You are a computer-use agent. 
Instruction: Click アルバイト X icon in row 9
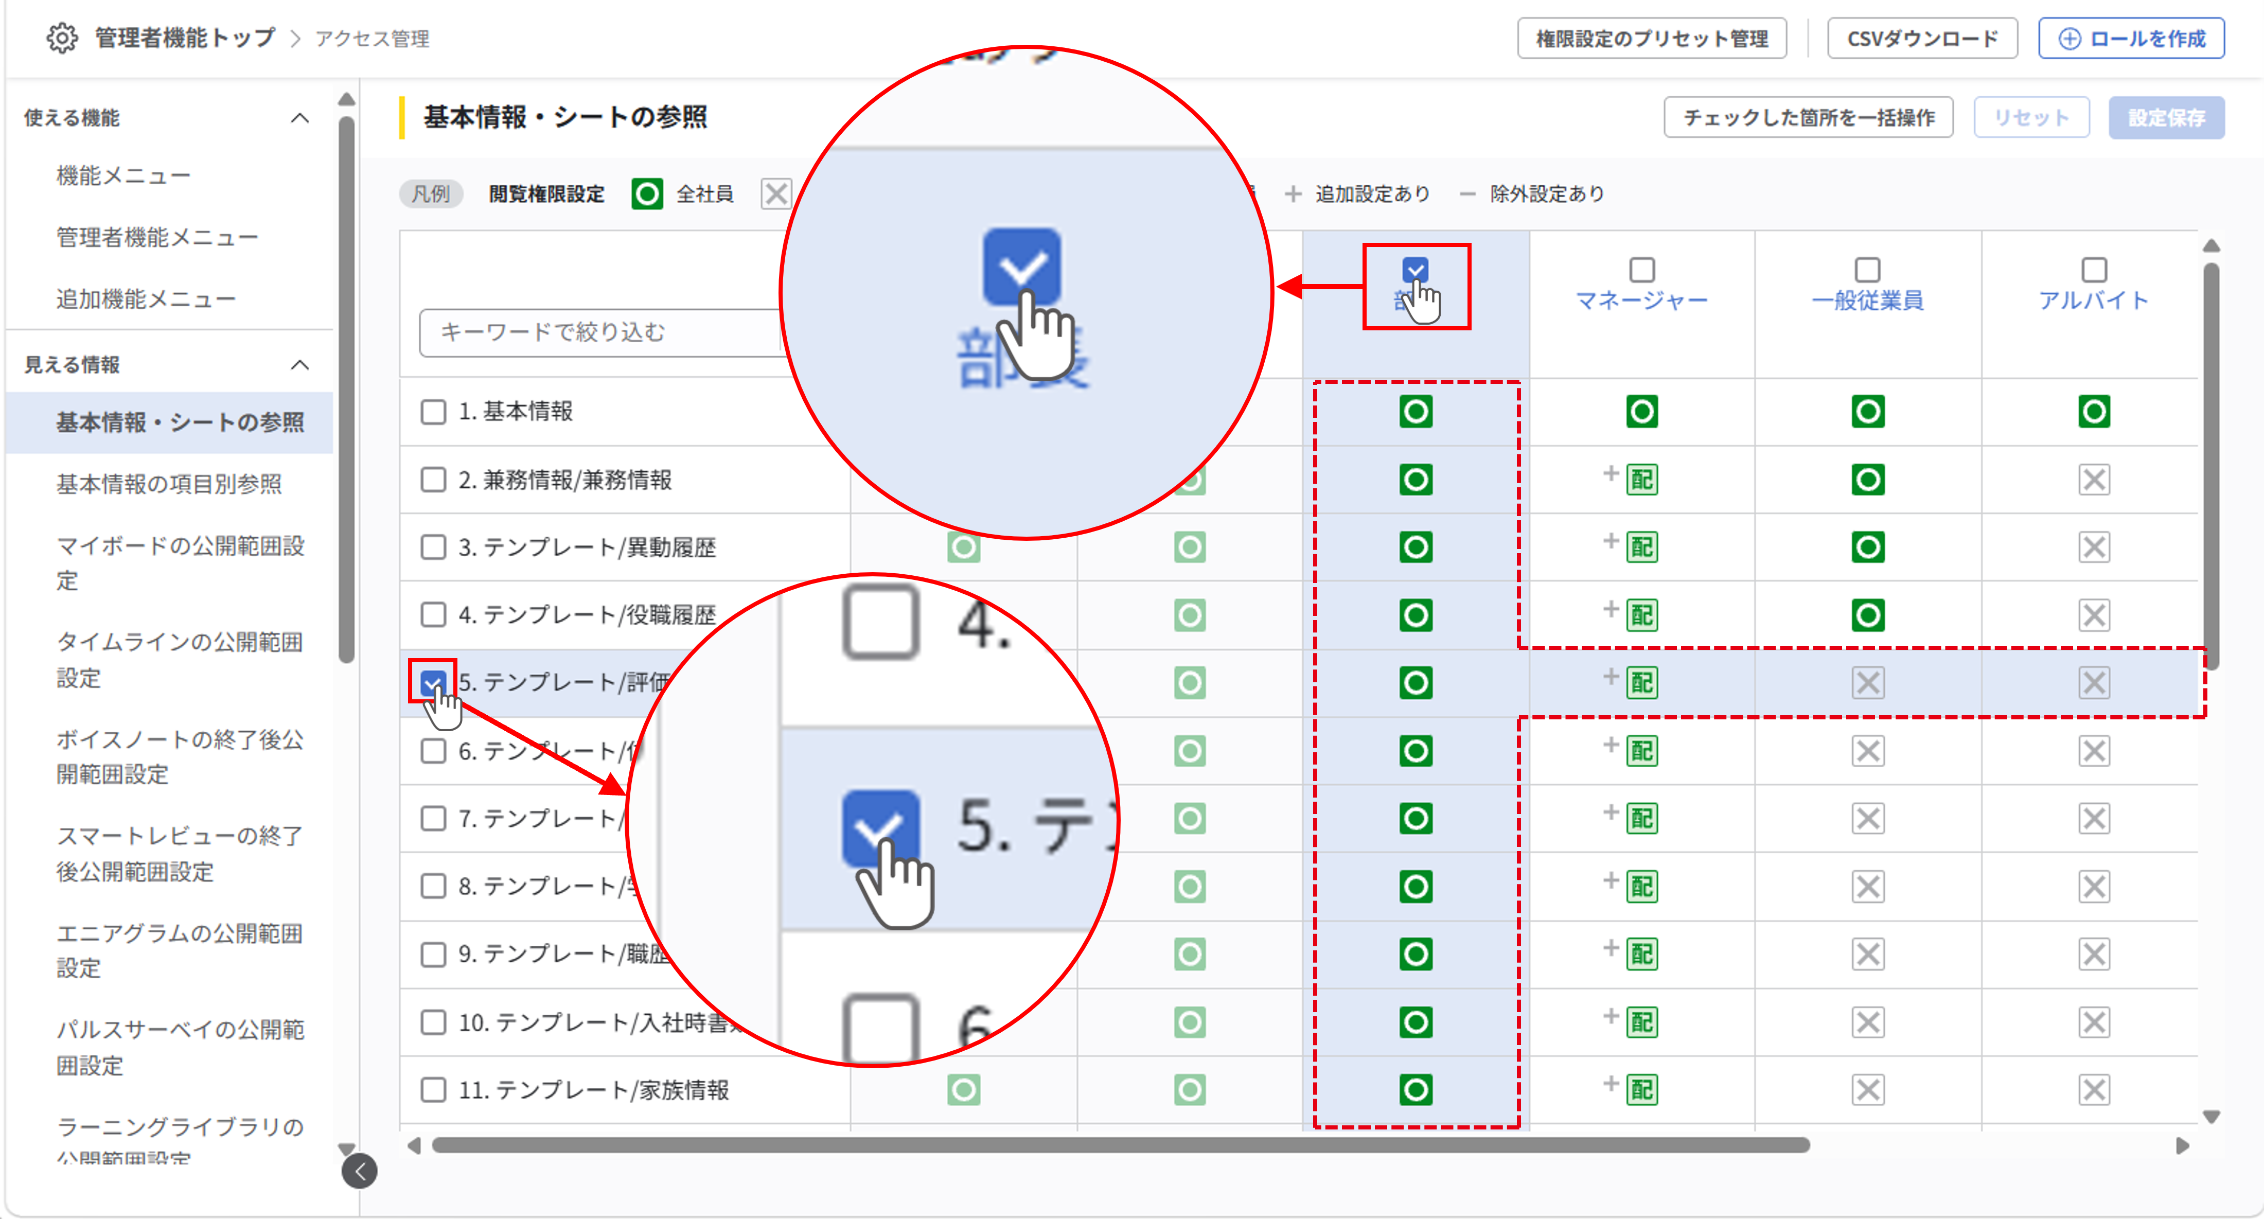point(2094,955)
